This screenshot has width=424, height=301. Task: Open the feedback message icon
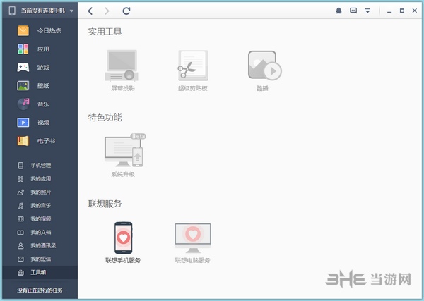click(353, 11)
